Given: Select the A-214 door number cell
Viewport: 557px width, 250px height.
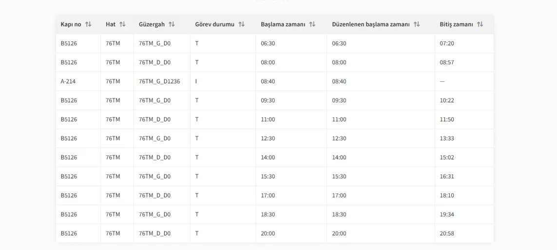Looking at the screenshot, I should [x=68, y=81].
